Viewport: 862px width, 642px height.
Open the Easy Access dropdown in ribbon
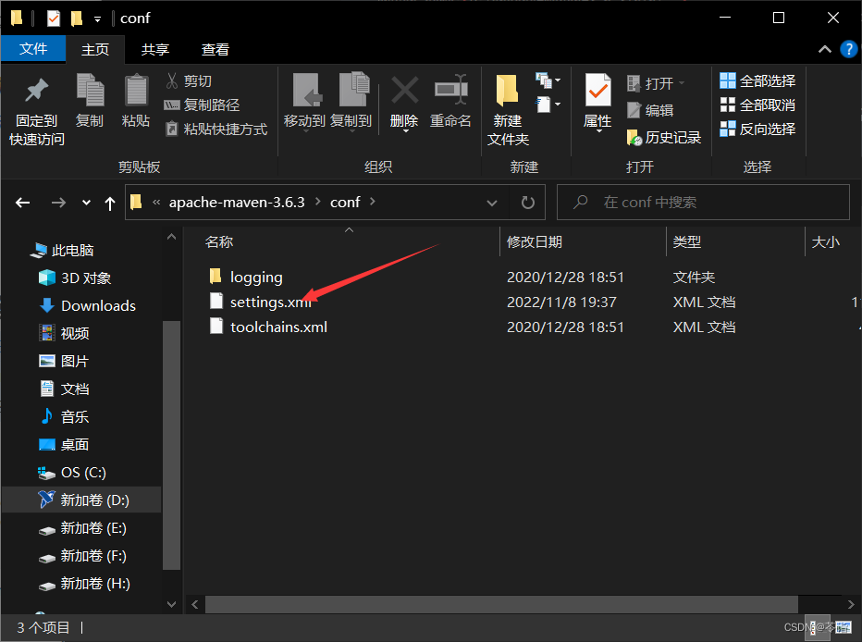[x=548, y=105]
